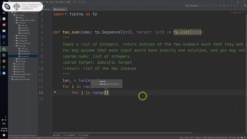
Task: Click the 14:24 caret position in status bar
Action: pyautogui.click(x=181, y=137)
